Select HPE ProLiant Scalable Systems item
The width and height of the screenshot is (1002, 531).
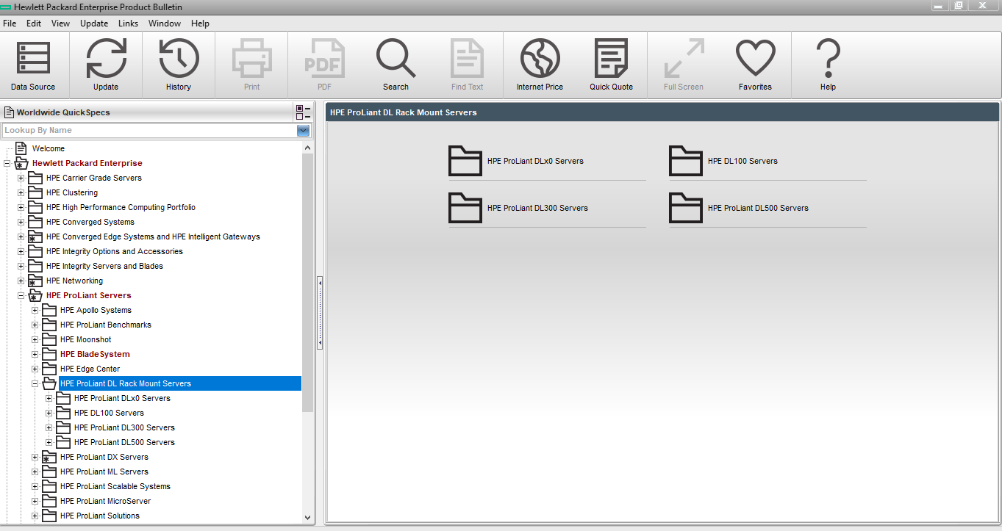click(115, 486)
